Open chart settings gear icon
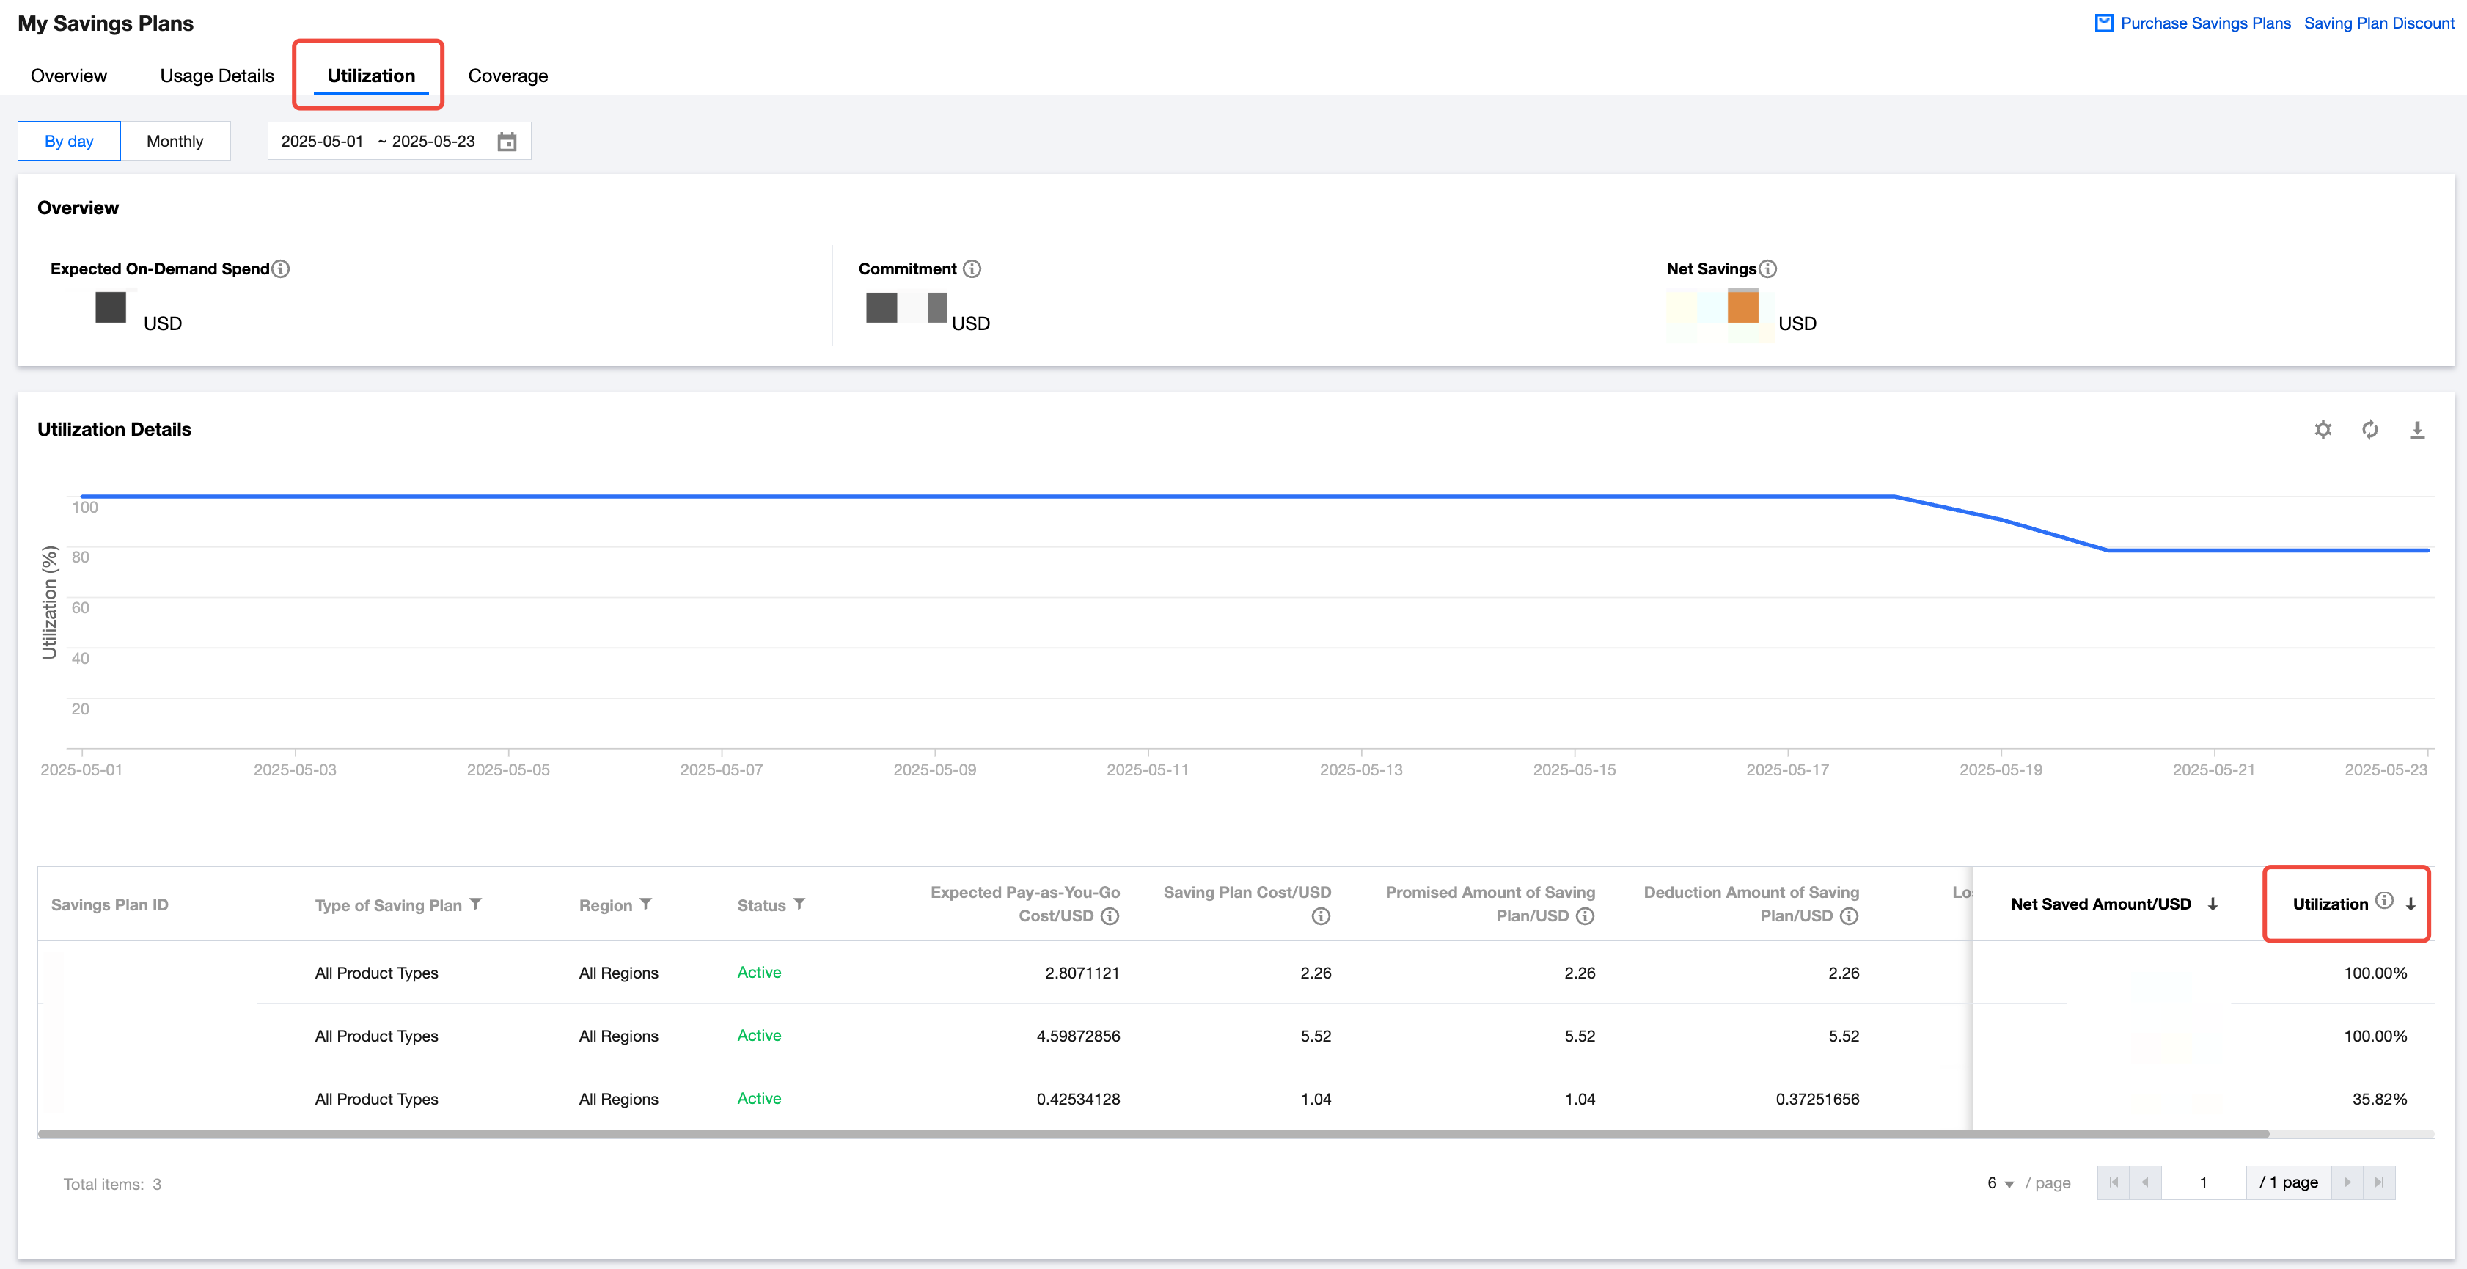 2323,429
